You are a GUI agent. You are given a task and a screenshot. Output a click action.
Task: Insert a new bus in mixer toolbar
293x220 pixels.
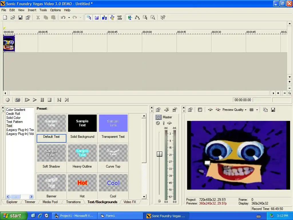point(175,110)
